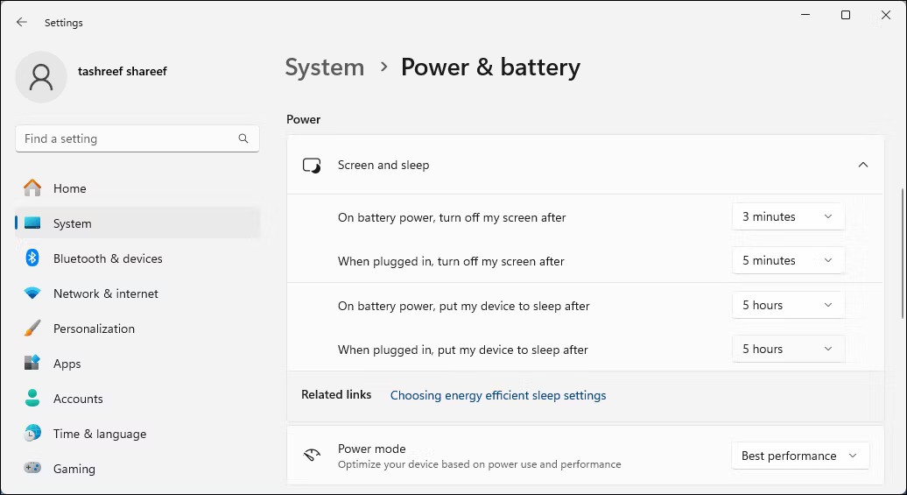The width and height of the screenshot is (907, 495).
Task: Click the back arrow in Settings
Action: pos(22,22)
